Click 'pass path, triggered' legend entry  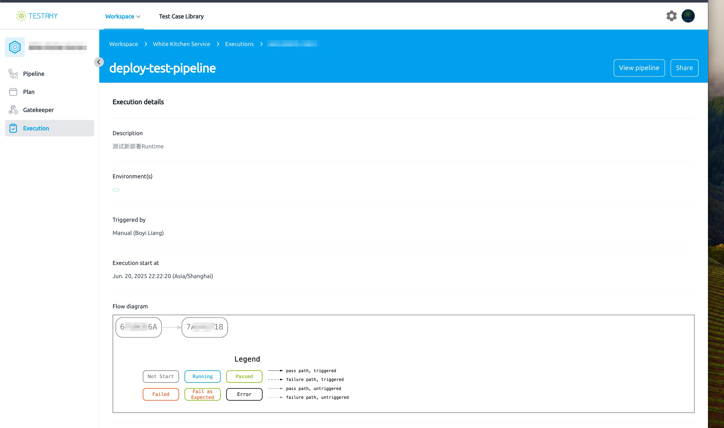[311, 371]
